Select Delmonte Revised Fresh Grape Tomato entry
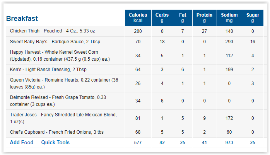The width and height of the screenshot is (270, 155). (x=58, y=101)
